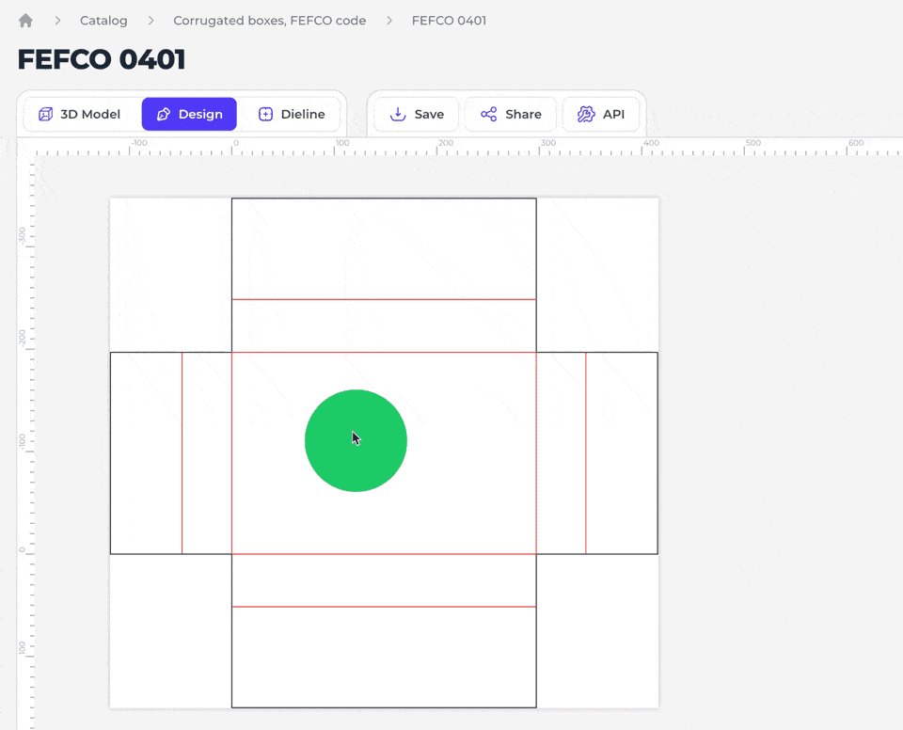This screenshot has width=903, height=730.
Task: Switch to the 3D Model tab
Action: point(90,115)
